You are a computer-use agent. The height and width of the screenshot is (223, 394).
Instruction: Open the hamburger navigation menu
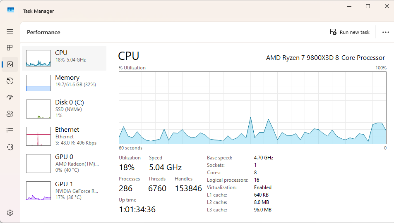(x=10, y=31)
